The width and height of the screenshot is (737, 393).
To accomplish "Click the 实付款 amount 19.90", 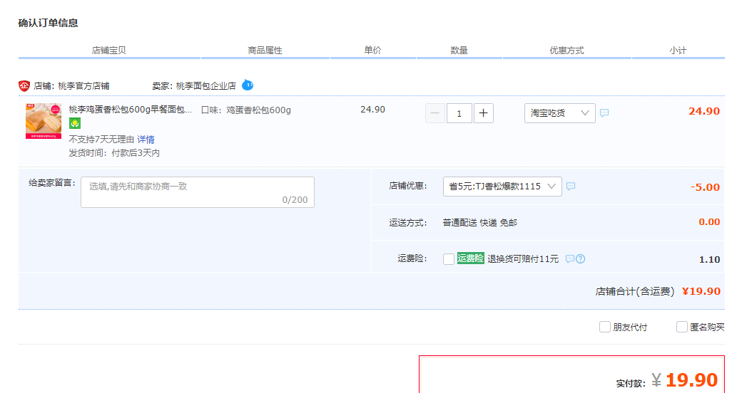I will (x=691, y=380).
